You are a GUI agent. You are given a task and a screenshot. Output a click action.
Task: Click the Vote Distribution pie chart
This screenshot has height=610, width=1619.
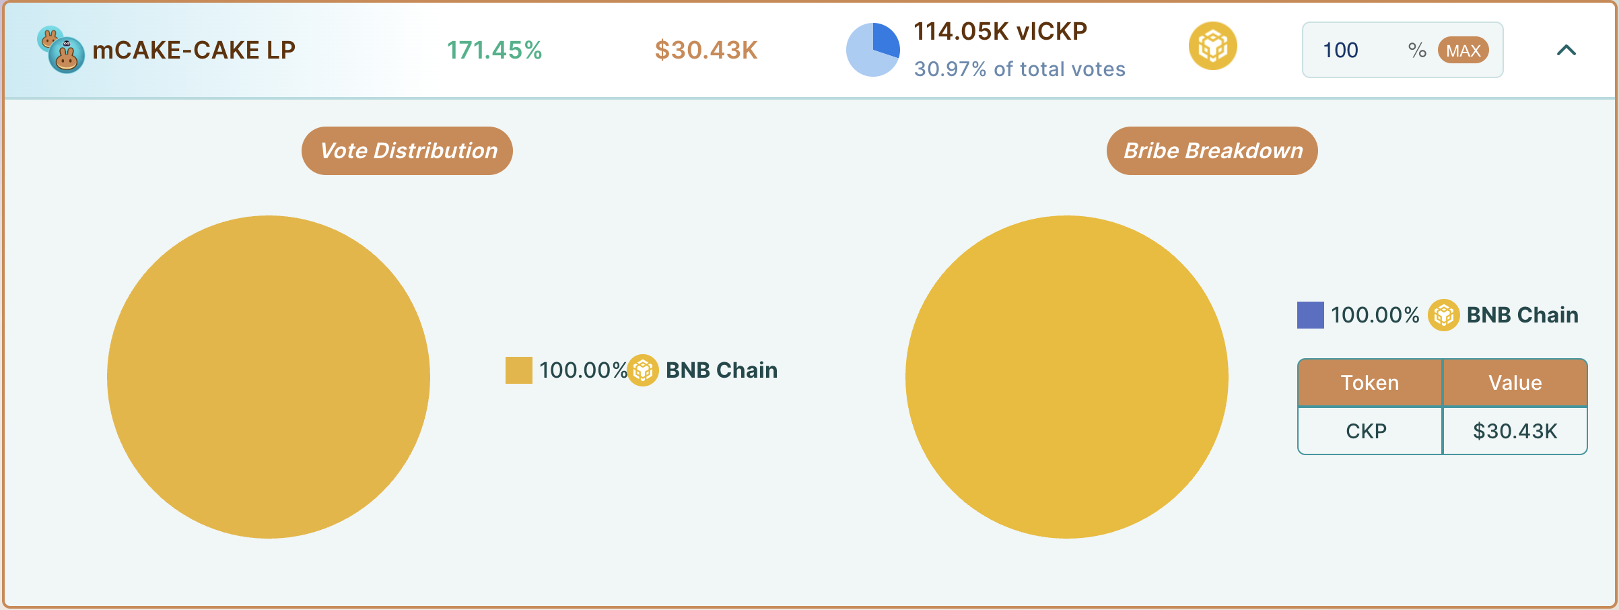pos(269,377)
